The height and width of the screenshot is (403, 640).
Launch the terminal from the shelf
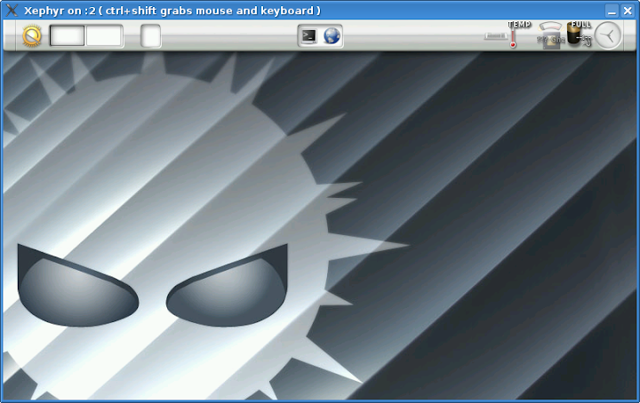pos(308,36)
